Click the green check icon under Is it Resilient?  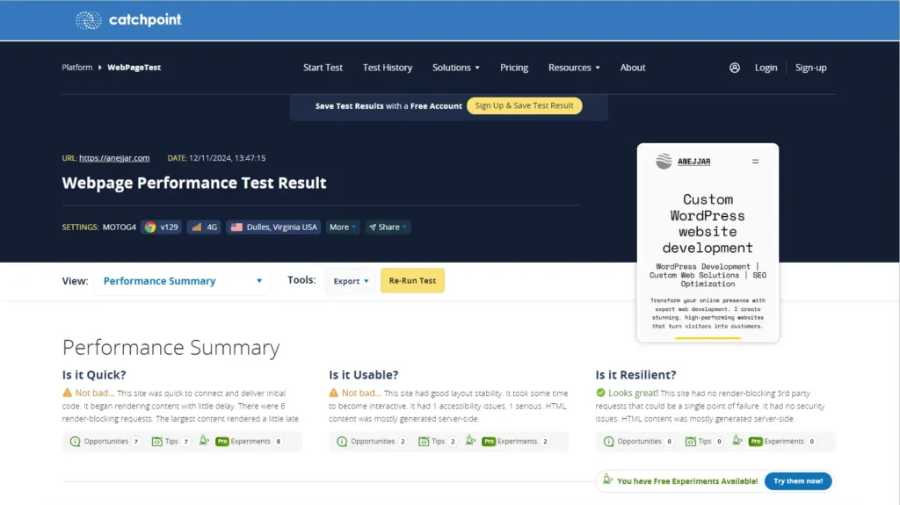pyautogui.click(x=600, y=393)
